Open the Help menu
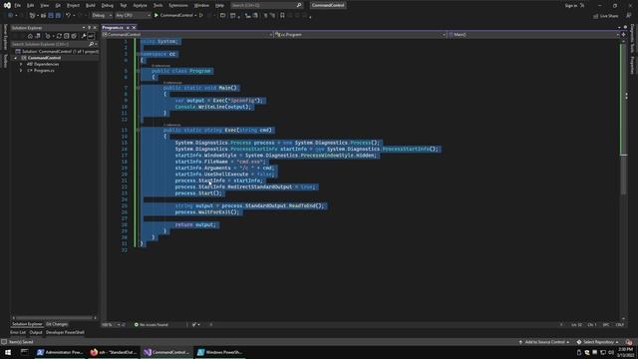Viewport: 638px width, 359px height. (219, 5)
